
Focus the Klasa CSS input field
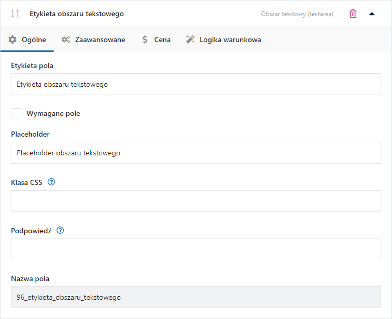tap(196, 201)
